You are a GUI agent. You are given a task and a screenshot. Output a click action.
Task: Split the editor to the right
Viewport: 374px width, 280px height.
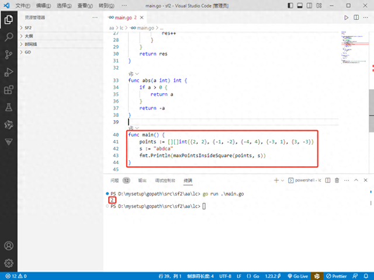356,17
